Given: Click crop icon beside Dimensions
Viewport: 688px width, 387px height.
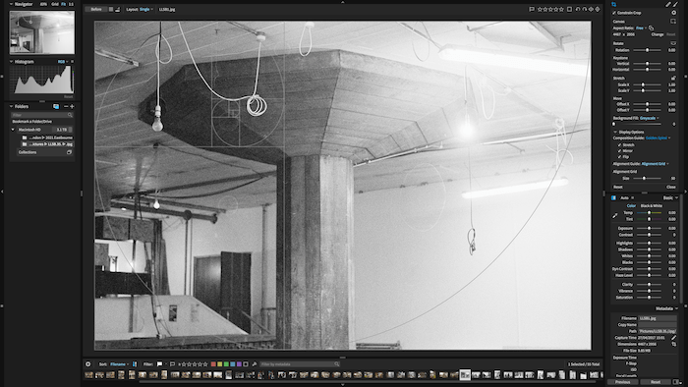Looking at the screenshot, I should (x=673, y=345).
